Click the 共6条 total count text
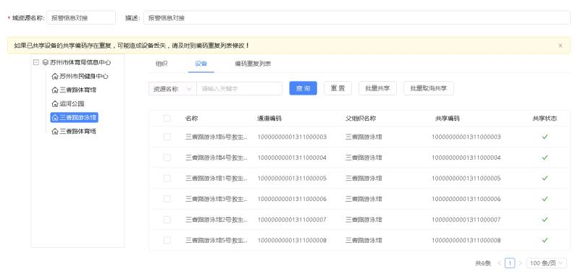 point(483,263)
